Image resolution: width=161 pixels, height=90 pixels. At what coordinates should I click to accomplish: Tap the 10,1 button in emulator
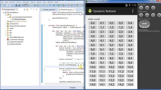[102, 67]
